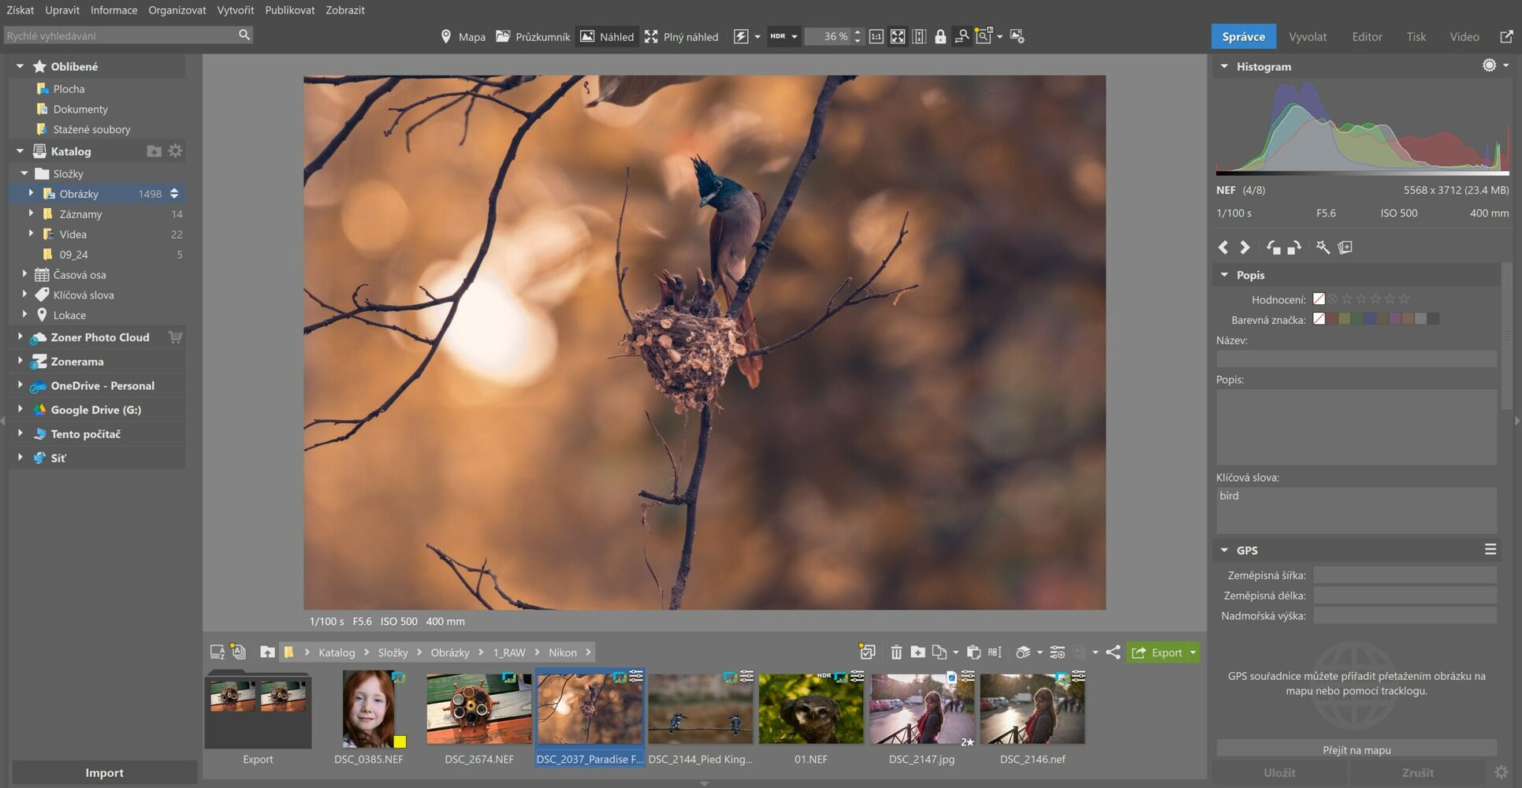The height and width of the screenshot is (788, 1522).
Task: Open the Publikovat menu
Action: [x=290, y=10]
